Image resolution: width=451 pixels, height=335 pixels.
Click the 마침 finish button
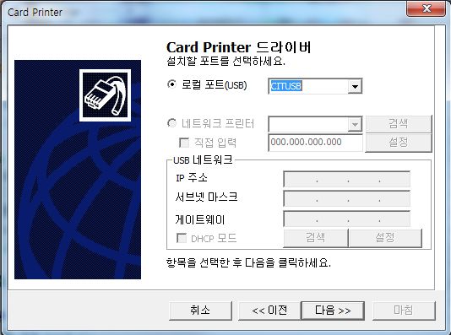pos(404,311)
